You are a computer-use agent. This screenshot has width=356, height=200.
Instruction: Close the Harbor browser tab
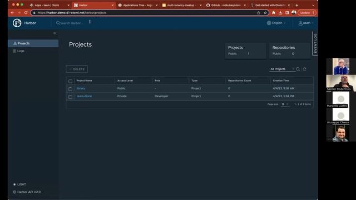pos(112,5)
